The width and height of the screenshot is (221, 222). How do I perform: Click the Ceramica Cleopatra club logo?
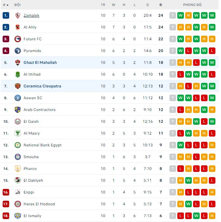coord(17,86)
